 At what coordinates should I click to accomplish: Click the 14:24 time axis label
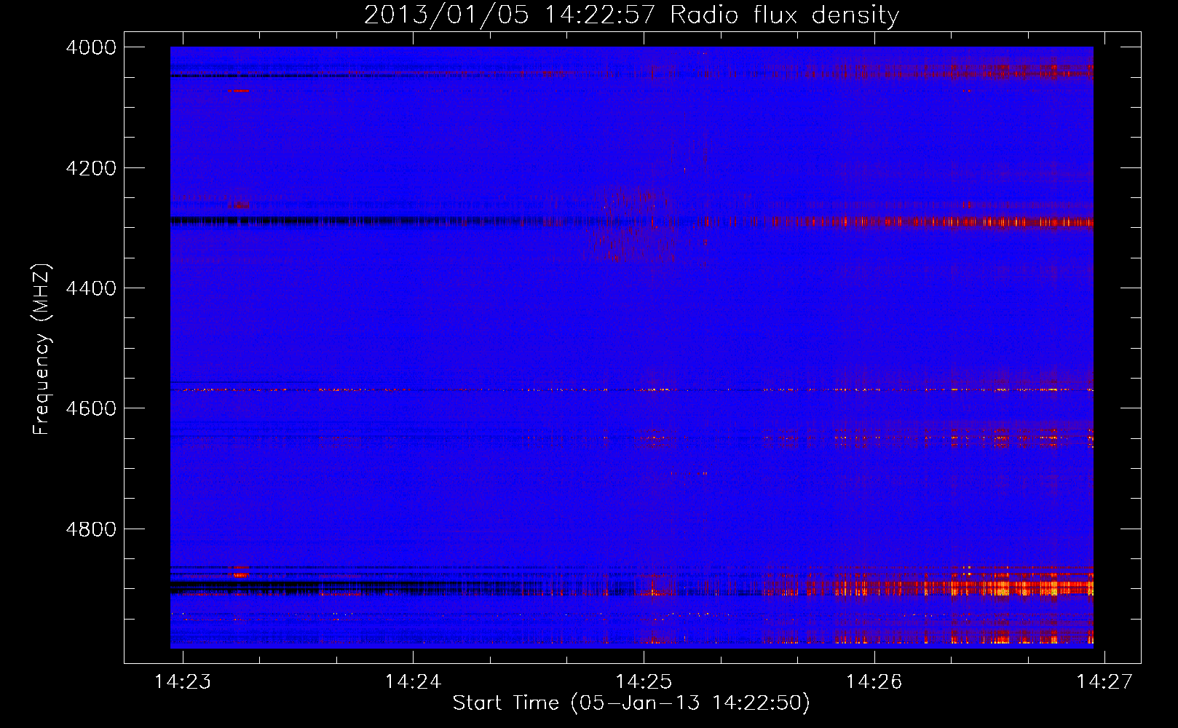click(x=413, y=681)
